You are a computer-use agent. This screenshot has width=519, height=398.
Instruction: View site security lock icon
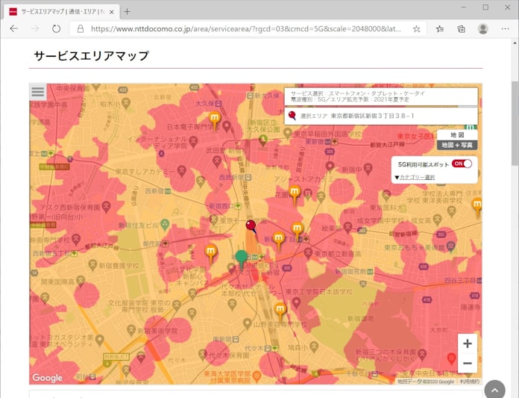[80, 29]
